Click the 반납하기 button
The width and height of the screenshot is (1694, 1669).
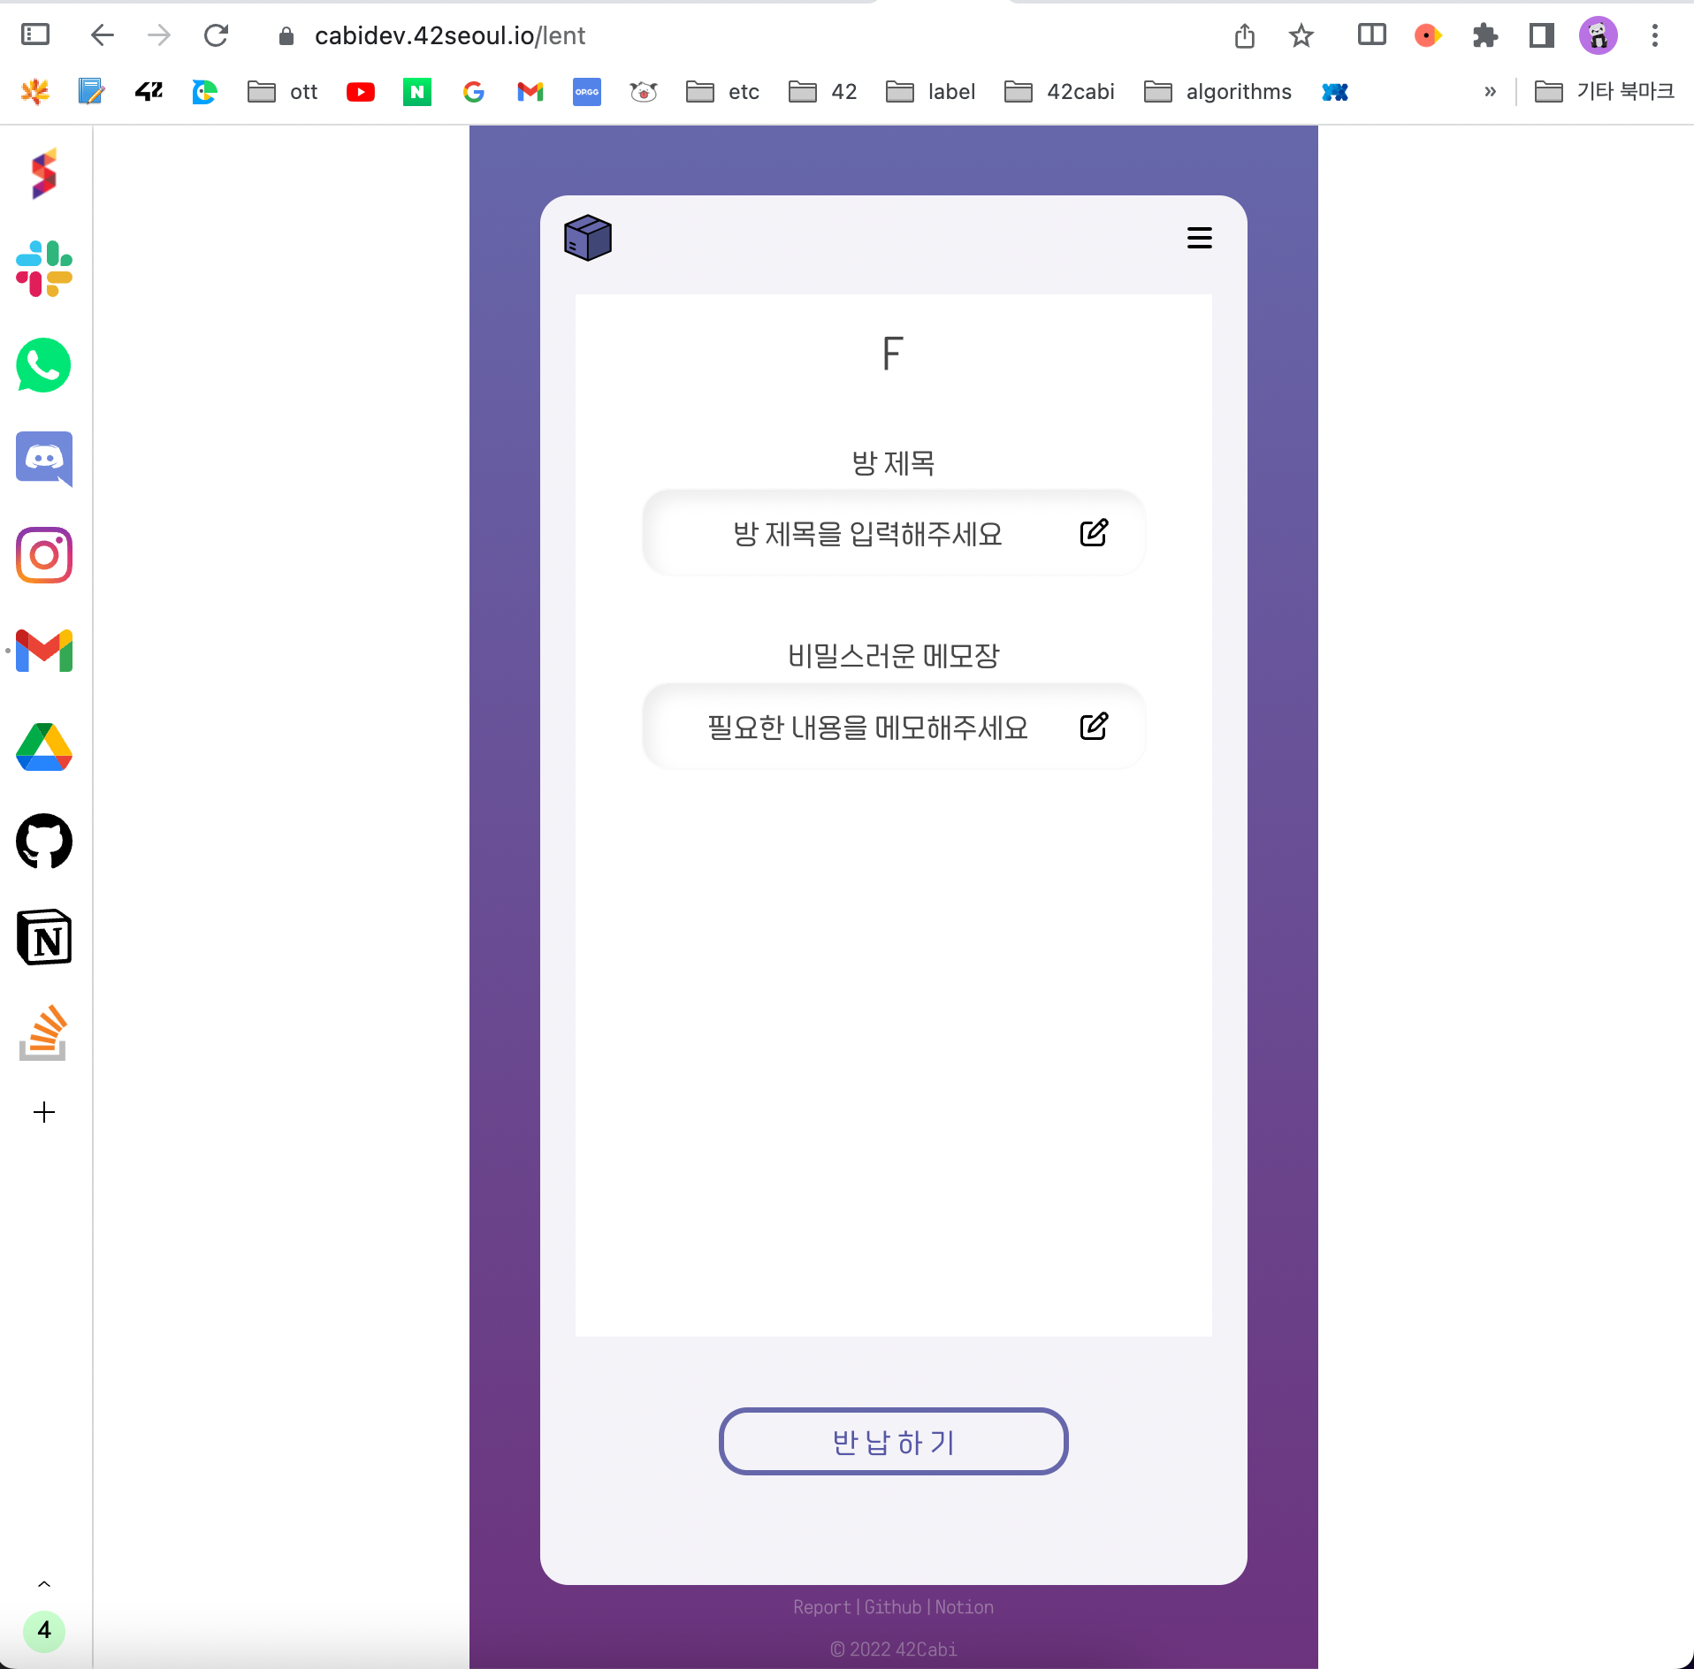coord(892,1442)
